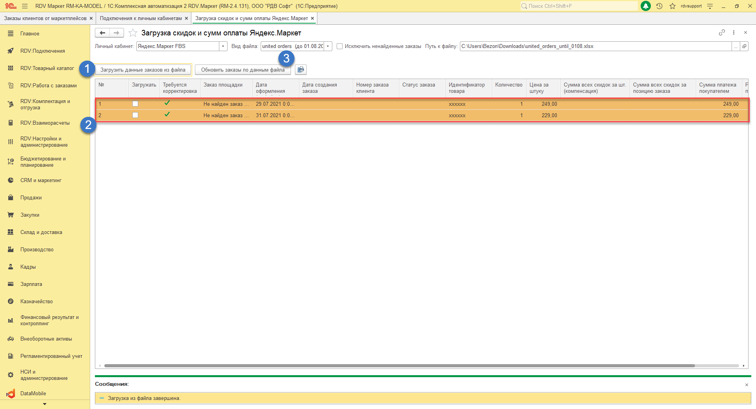This screenshot has width=756, height=409.
Task: Go back with the left arrow button
Action: [x=102, y=33]
